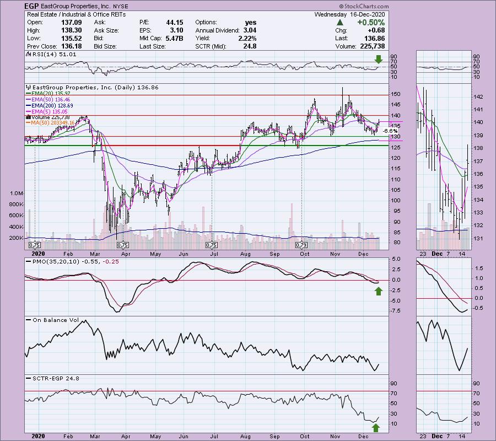Image resolution: width=496 pixels, height=441 pixels.
Task: Select the P/E value 44.15
Action: point(175,23)
